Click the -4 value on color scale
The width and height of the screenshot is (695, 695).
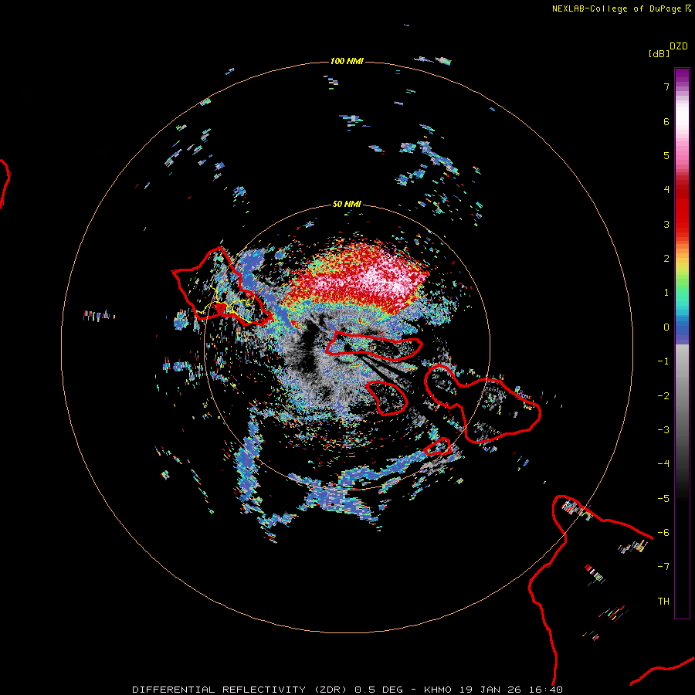663,464
